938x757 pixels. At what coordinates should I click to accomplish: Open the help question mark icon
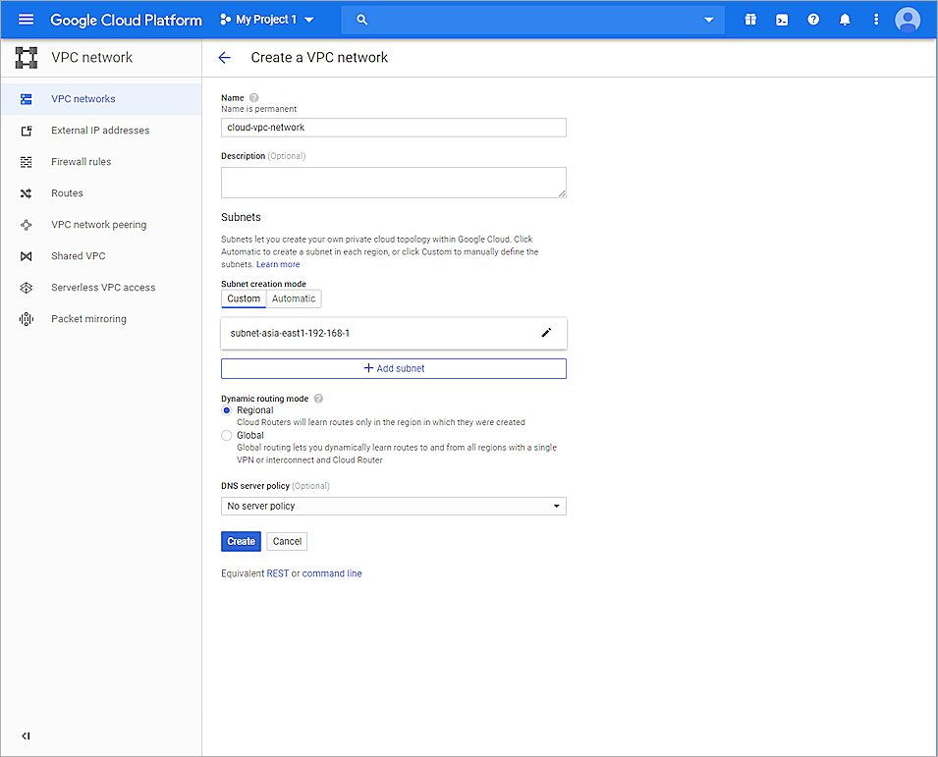(813, 20)
